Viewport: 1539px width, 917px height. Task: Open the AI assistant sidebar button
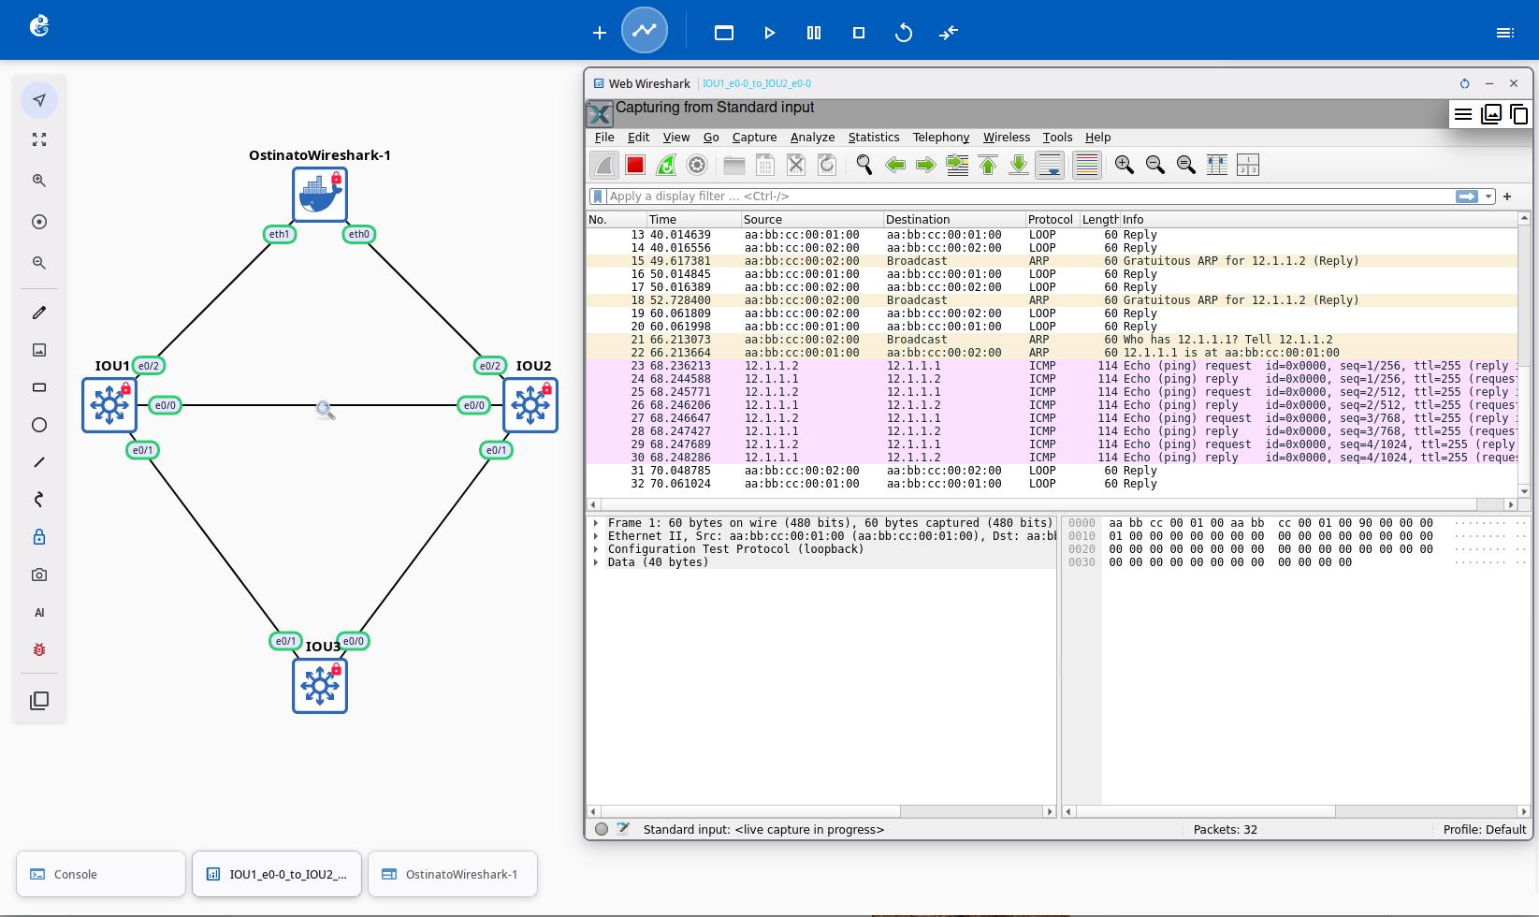click(x=39, y=612)
